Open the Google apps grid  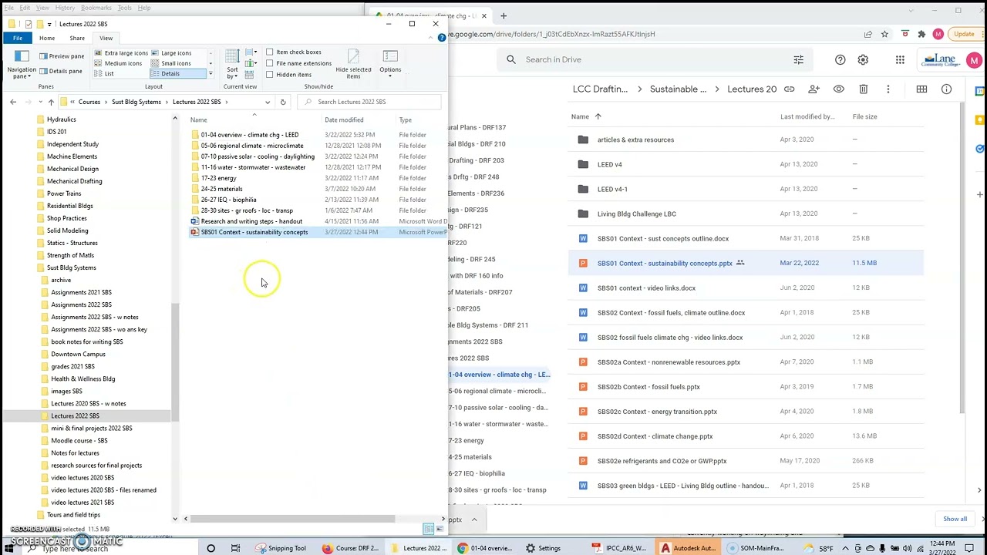[x=900, y=59]
